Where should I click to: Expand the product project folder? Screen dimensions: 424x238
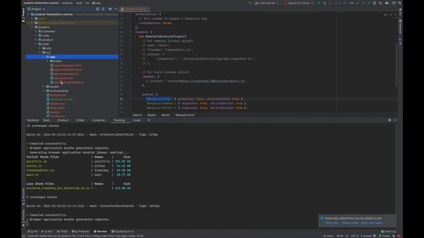point(36,40)
